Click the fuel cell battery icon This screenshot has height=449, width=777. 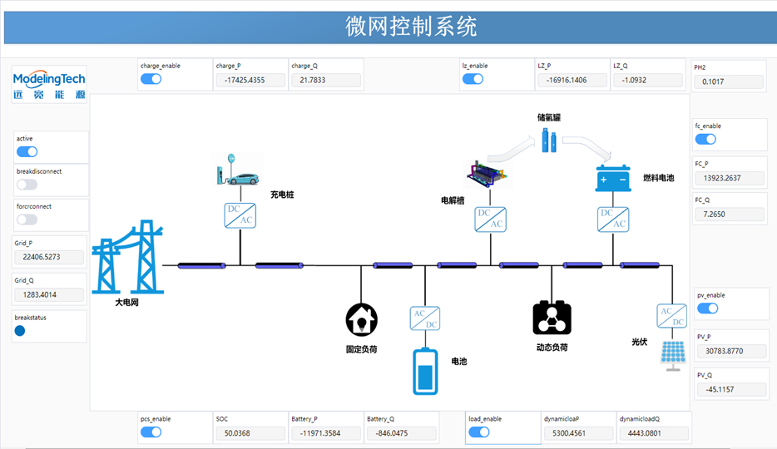pos(613,179)
